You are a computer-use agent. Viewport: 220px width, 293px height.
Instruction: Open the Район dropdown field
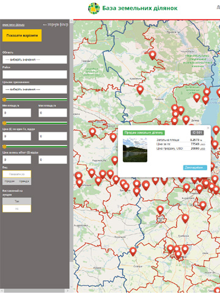[x=35, y=74]
